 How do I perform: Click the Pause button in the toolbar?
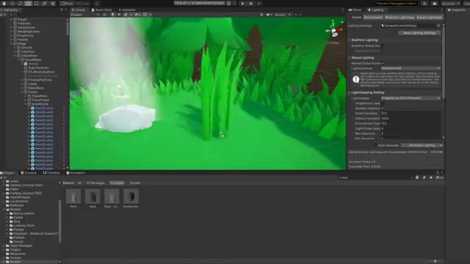click(x=250, y=4)
